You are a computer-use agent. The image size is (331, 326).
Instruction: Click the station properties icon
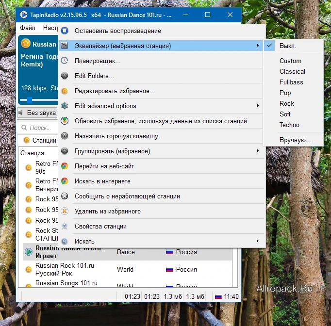pyautogui.click(x=65, y=226)
